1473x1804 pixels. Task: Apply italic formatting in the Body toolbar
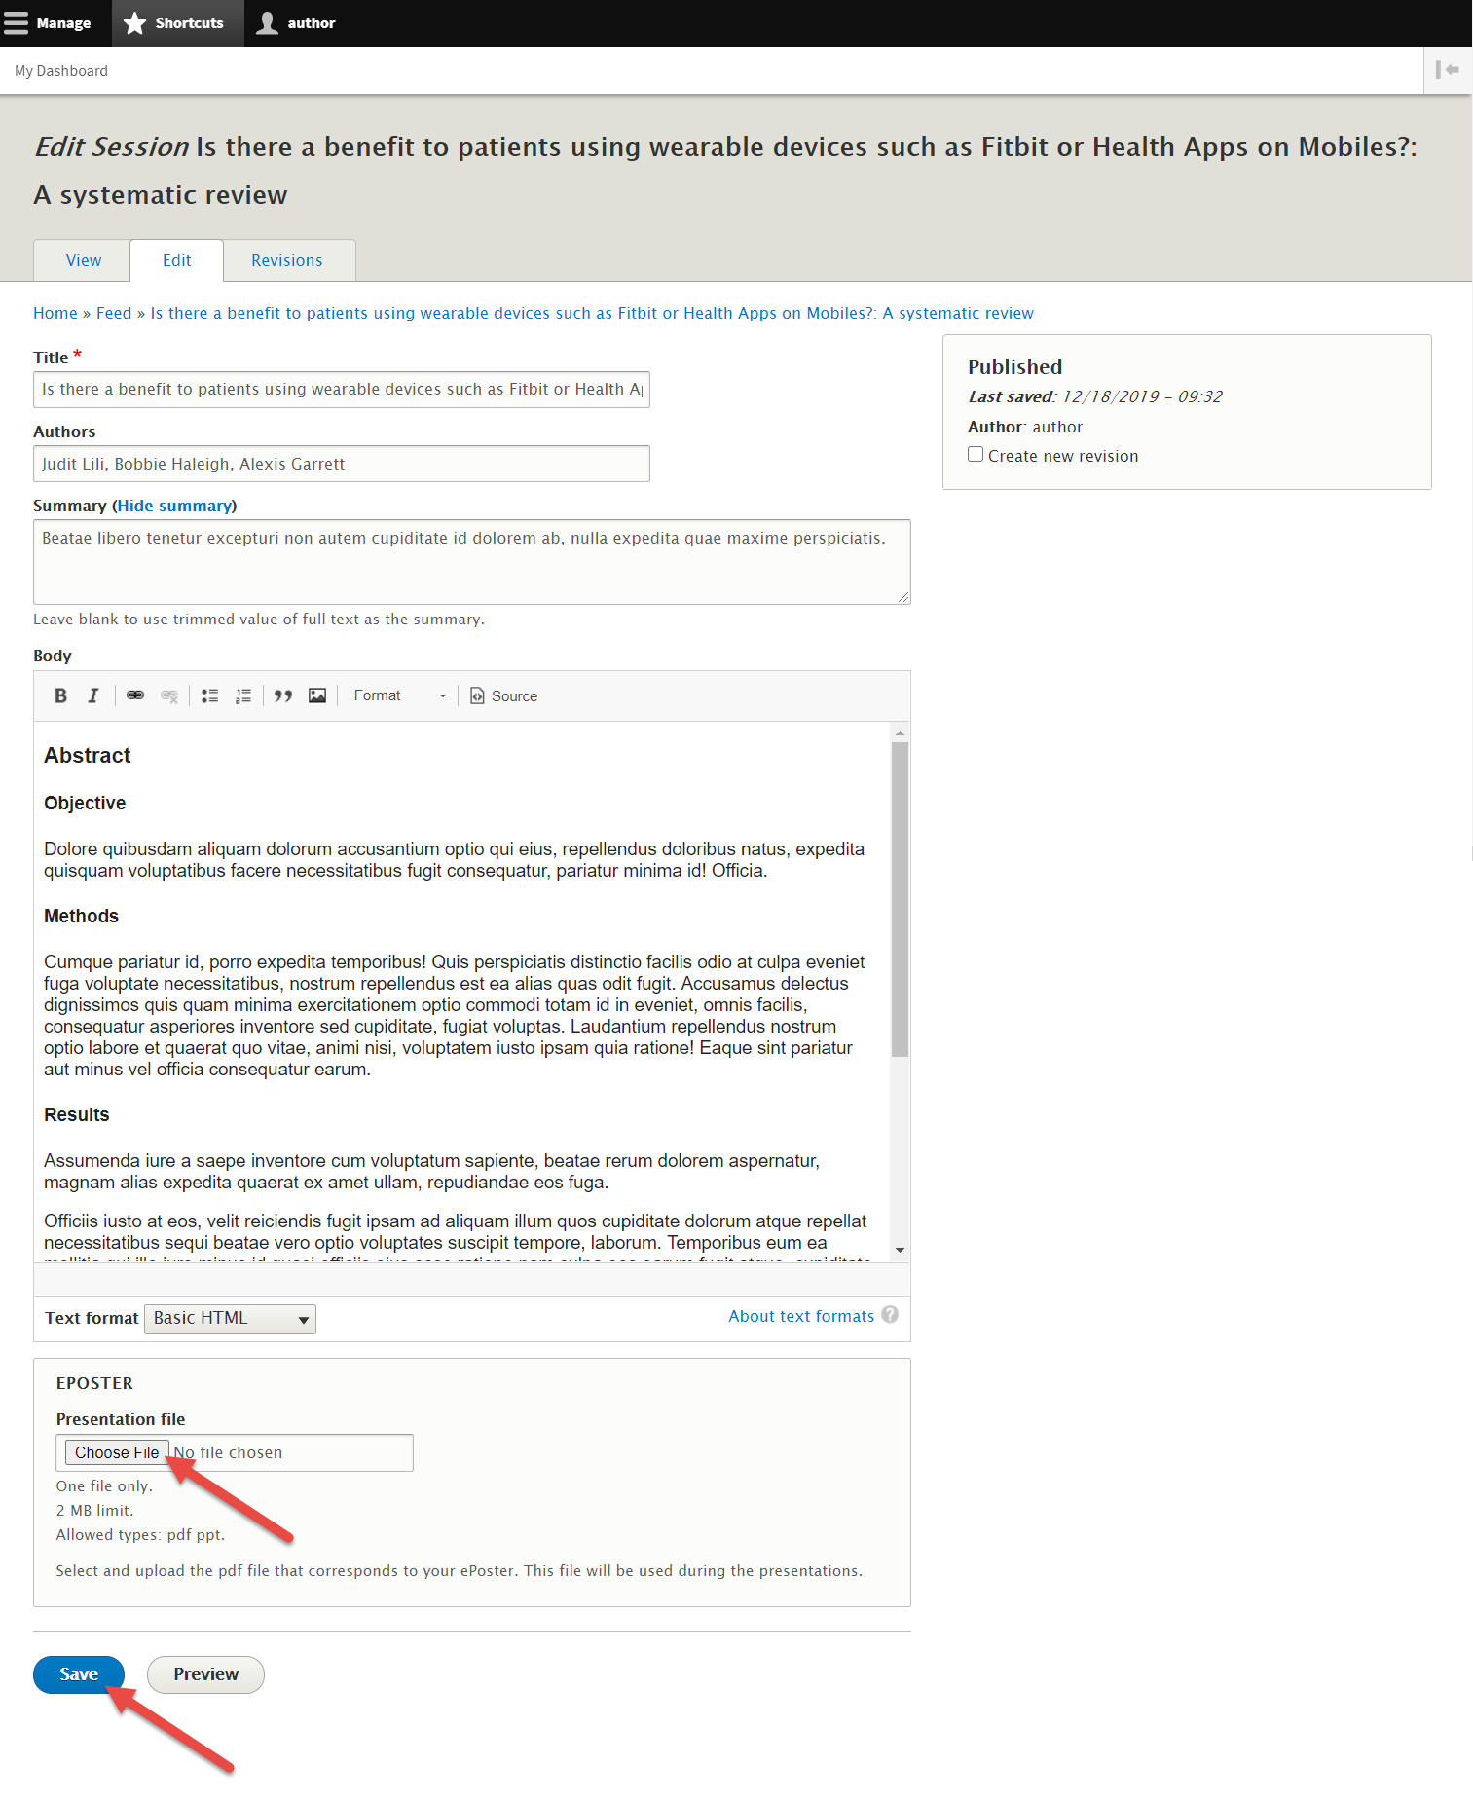[x=93, y=695]
